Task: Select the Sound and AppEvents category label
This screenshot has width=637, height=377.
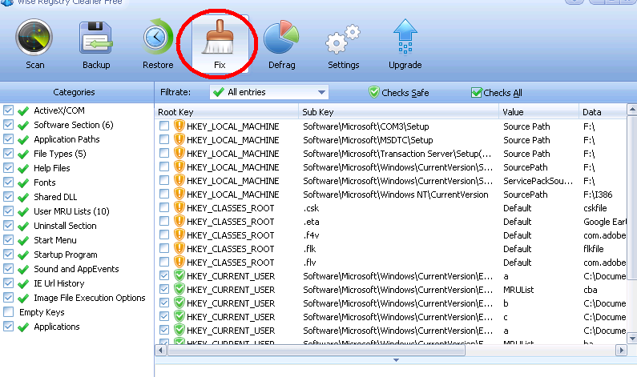Action: tap(76, 269)
